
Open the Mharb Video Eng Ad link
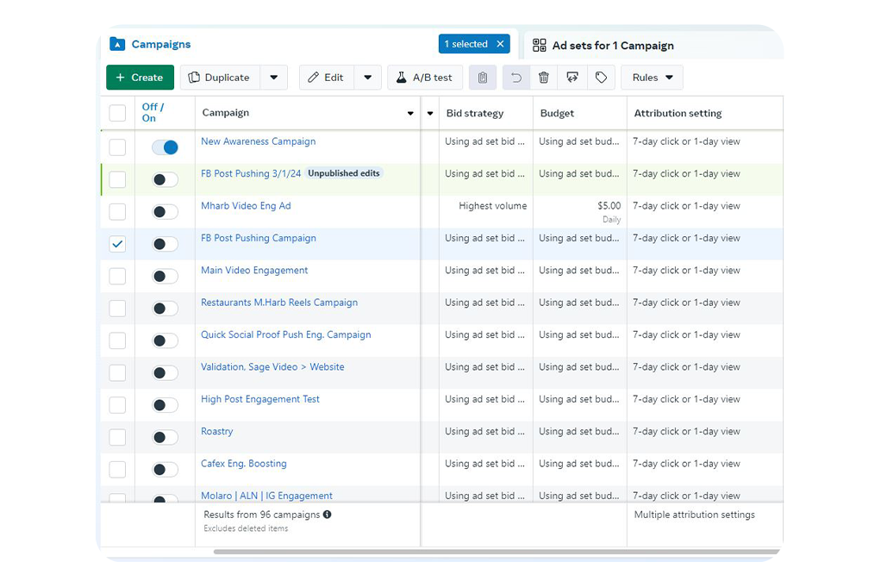coord(246,206)
